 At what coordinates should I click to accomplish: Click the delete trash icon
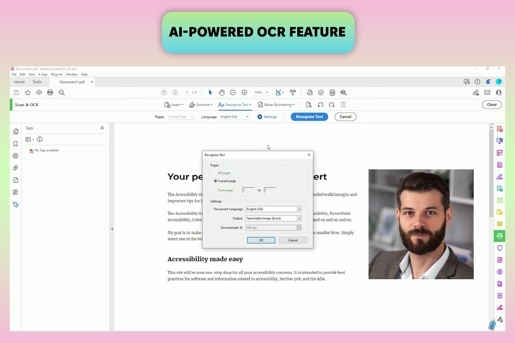click(343, 105)
